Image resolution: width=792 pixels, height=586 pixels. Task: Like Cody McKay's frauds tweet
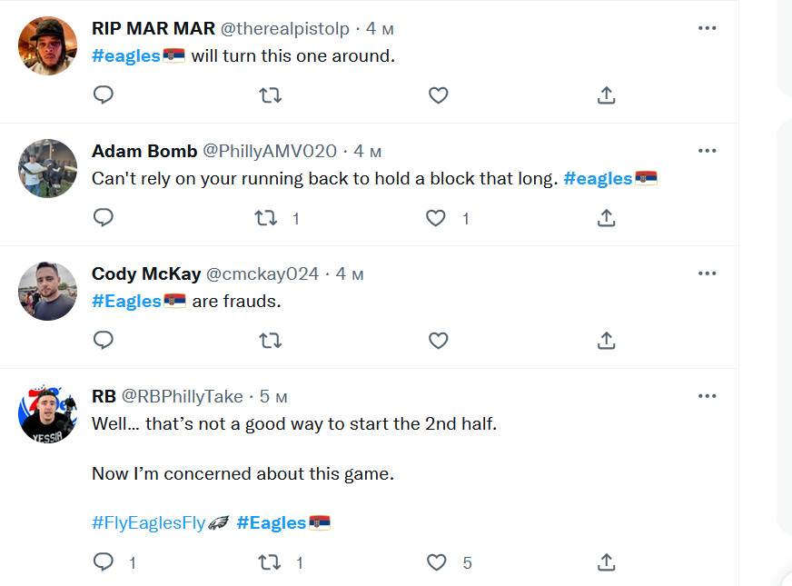point(438,340)
